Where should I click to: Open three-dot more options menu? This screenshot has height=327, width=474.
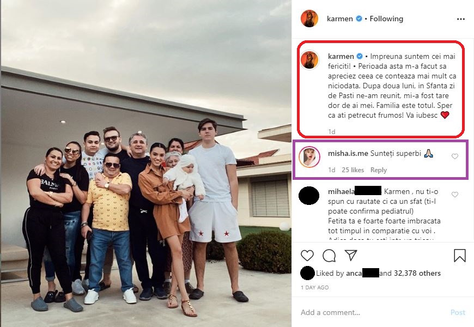tap(461, 19)
